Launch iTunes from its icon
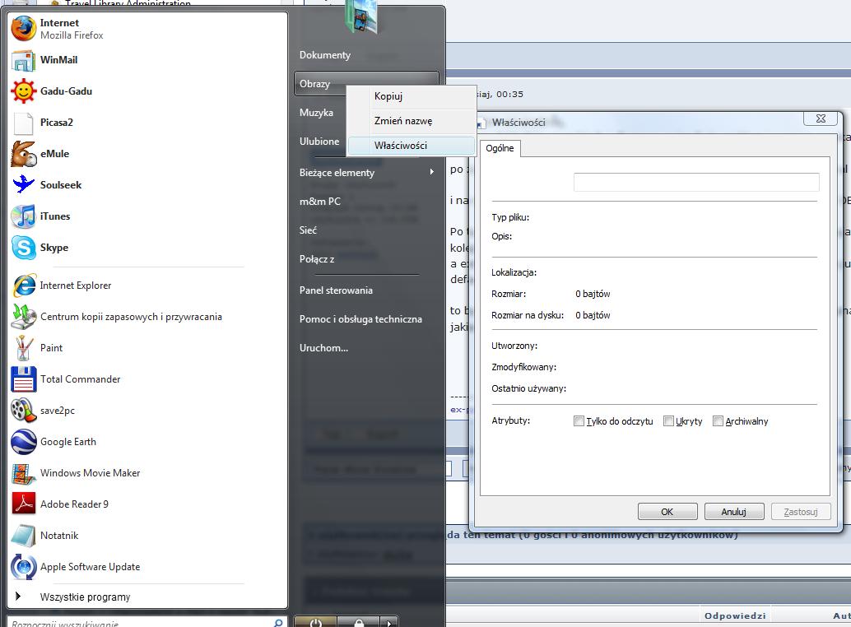 [x=23, y=216]
